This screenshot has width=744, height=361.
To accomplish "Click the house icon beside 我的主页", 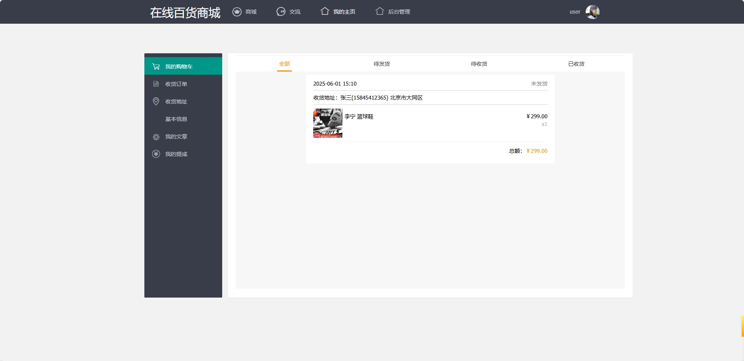I will point(325,11).
